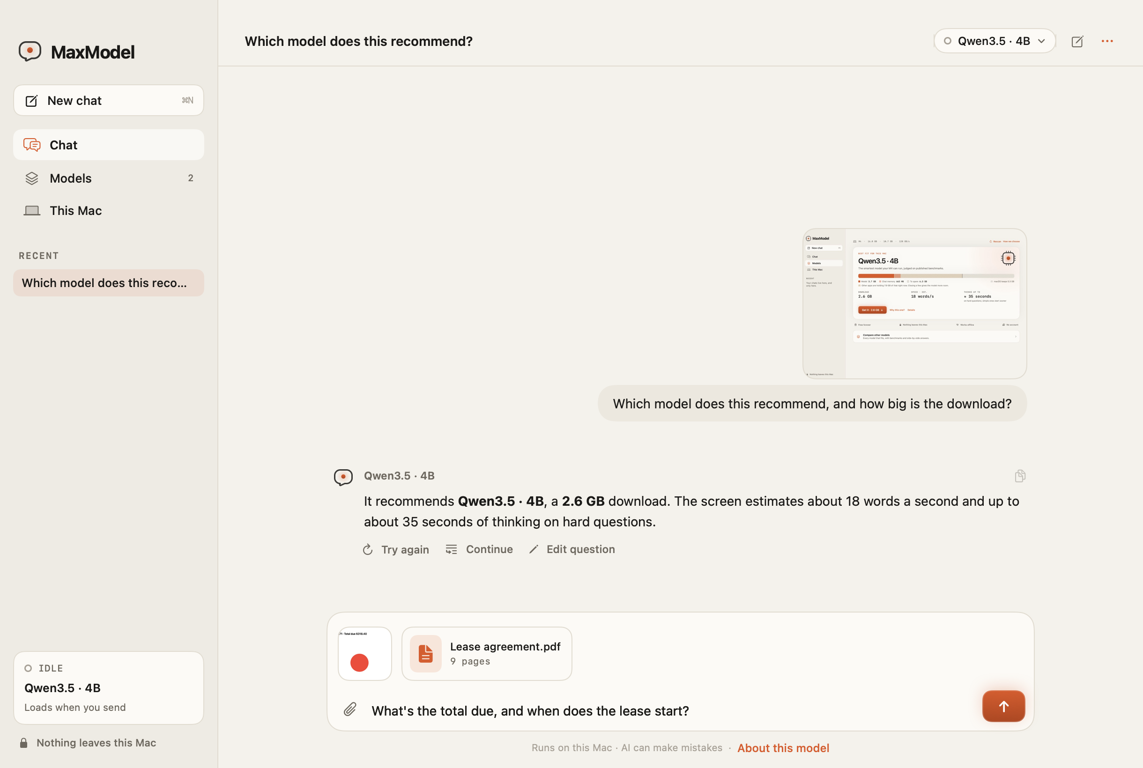The image size is (1143, 768).
Task: Click the PDF document icon in the attachment
Action: [x=425, y=653]
